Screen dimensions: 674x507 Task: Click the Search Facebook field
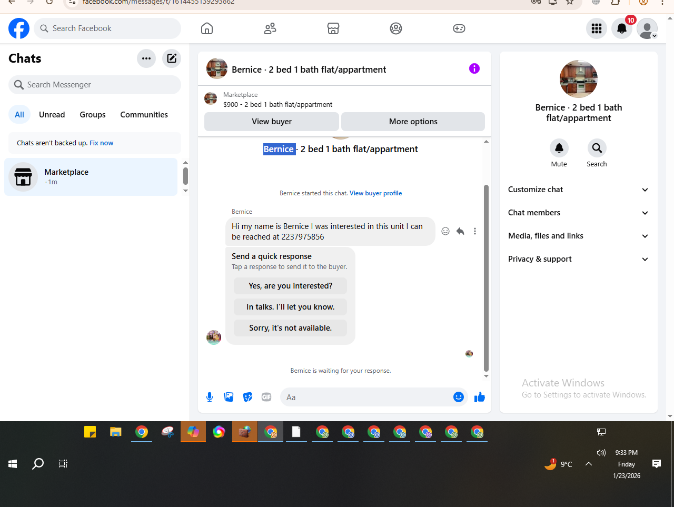click(x=107, y=28)
